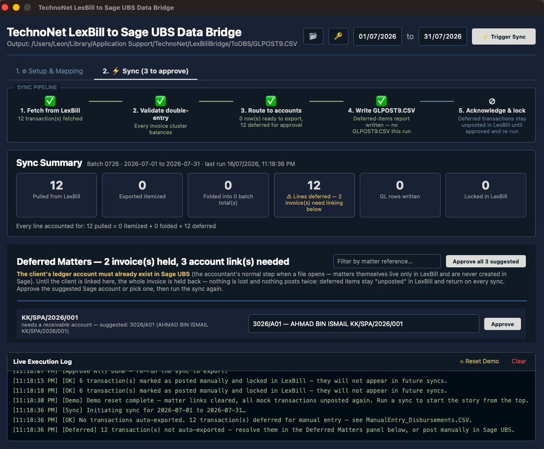The width and height of the screenshot is (544, 449).
Task: Approve all 3 suggested accounts
Action: click(x=486, y=261)
